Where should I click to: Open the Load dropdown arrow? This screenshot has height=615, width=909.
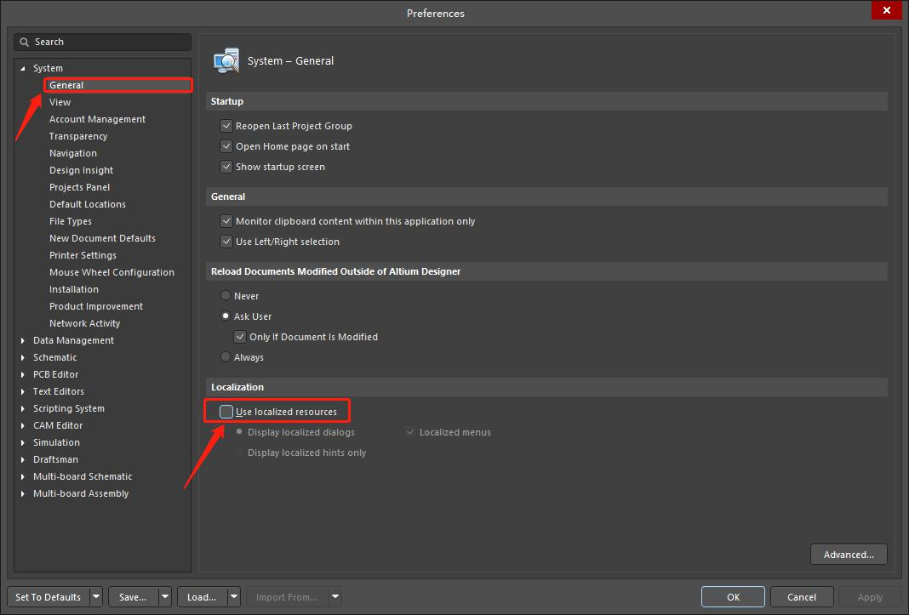[233, 597]
